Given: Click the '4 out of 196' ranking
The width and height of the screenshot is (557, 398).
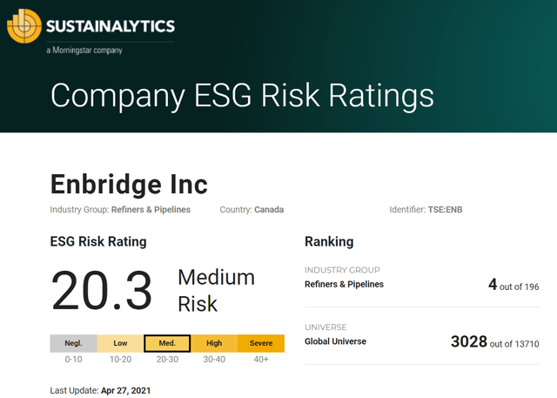Looking at the screenshot, I should coord(513,285).
